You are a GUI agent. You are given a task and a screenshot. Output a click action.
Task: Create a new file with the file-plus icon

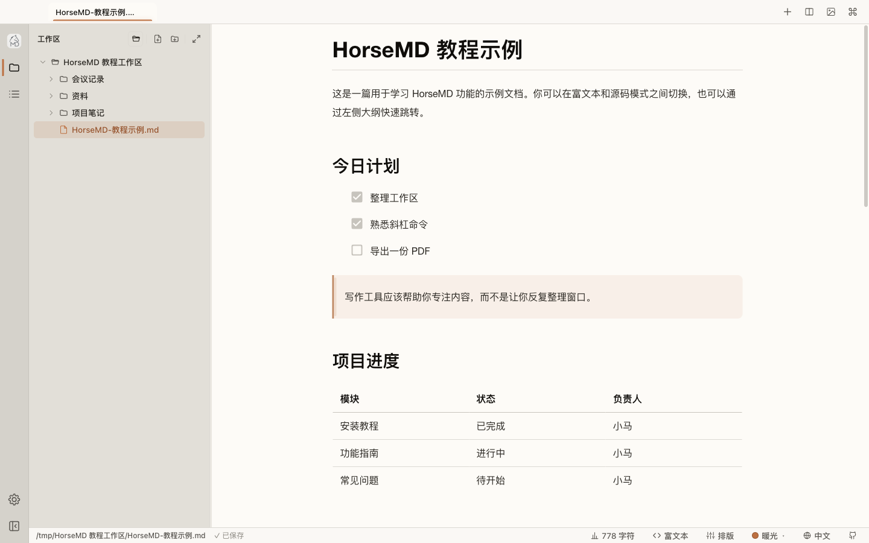(158, 39)
